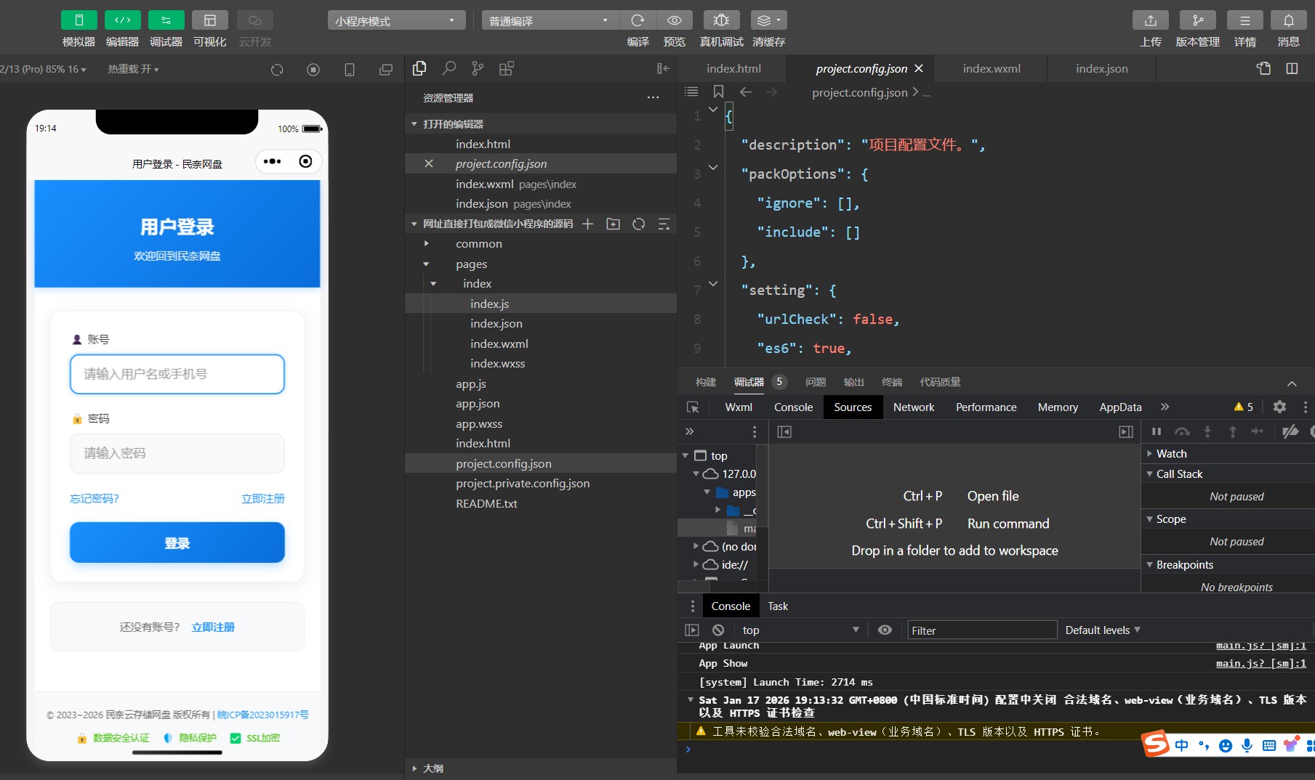The image size is (1315, 780).
Task: Click the console Filter input field
Action: (981, 630)
